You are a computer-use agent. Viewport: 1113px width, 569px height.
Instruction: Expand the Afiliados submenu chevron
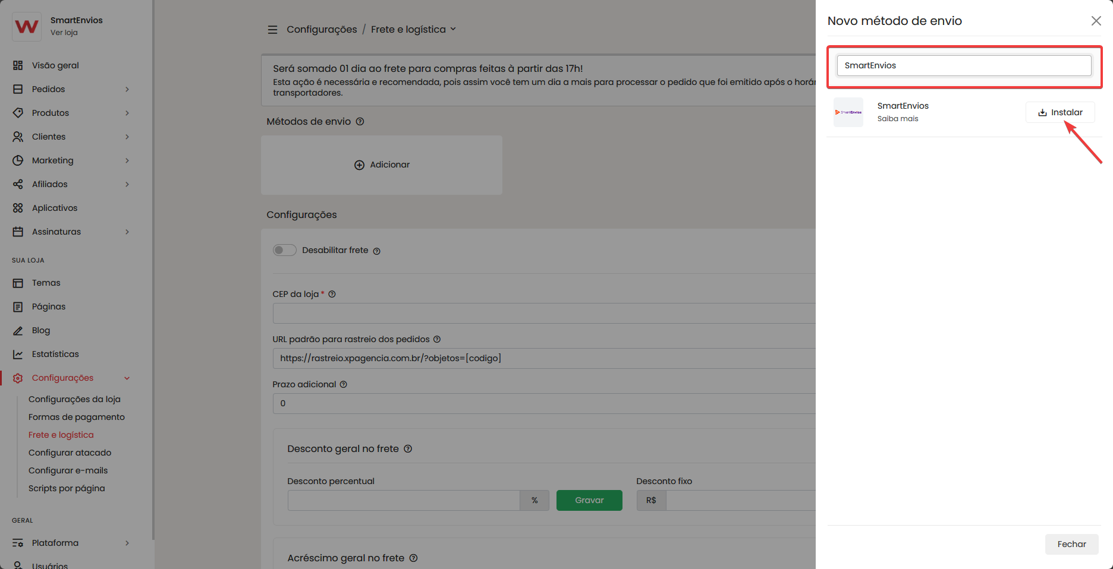tap(127, 184)
